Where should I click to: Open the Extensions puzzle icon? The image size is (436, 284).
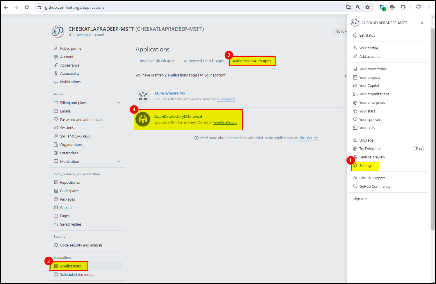point(403,7)
